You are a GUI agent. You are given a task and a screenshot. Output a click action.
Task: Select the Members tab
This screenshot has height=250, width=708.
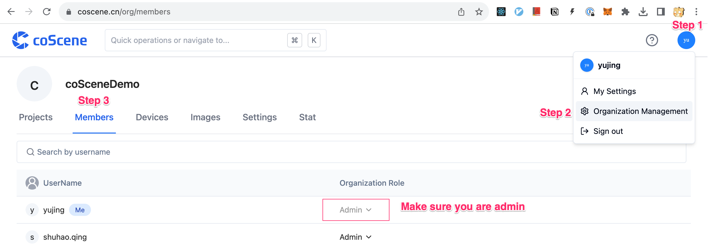click(94, 117)
